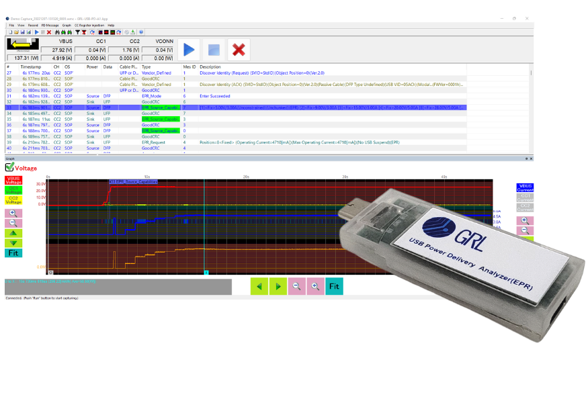
Task: Toggle the CC1 Voltage trace
Action: click(13, 189)
